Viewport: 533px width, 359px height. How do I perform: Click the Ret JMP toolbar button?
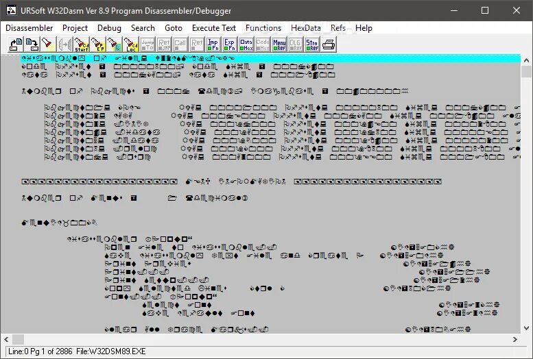(x=164, y=45)
